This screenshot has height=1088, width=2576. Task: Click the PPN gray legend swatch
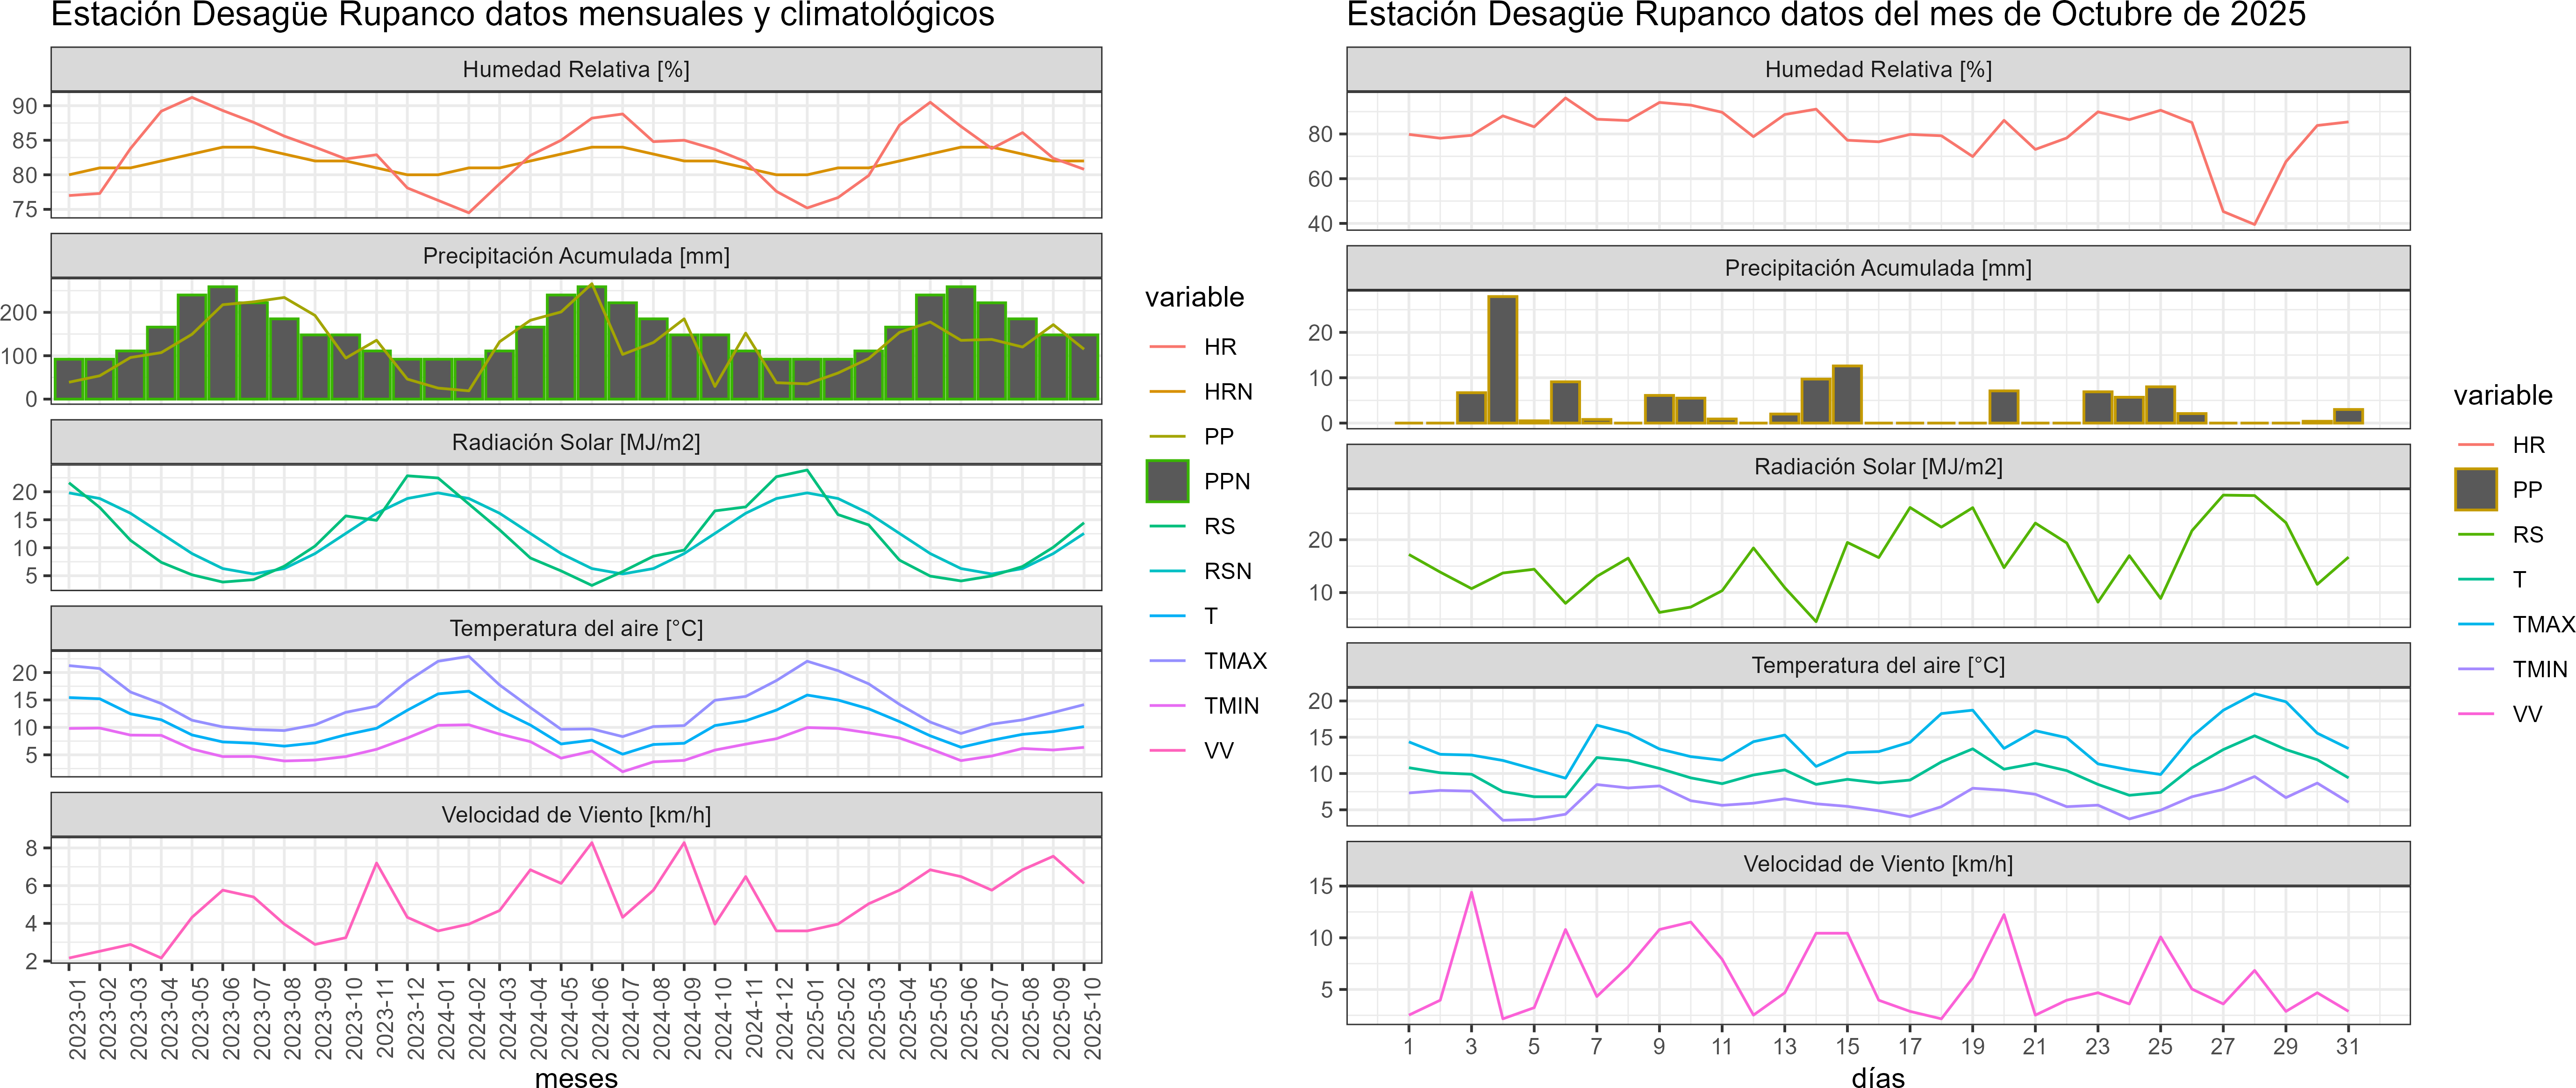pyautogui.click(x=1167, y=481)
